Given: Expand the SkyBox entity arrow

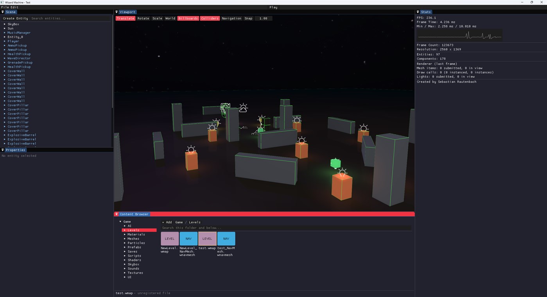Looking at the screenshot, I should click(x=5, y=24).
